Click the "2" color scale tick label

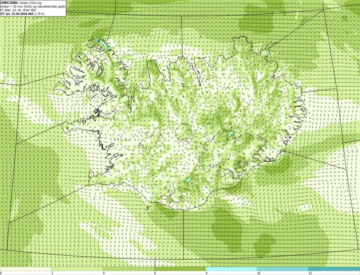pyautogui.click(x=52, y=273)
